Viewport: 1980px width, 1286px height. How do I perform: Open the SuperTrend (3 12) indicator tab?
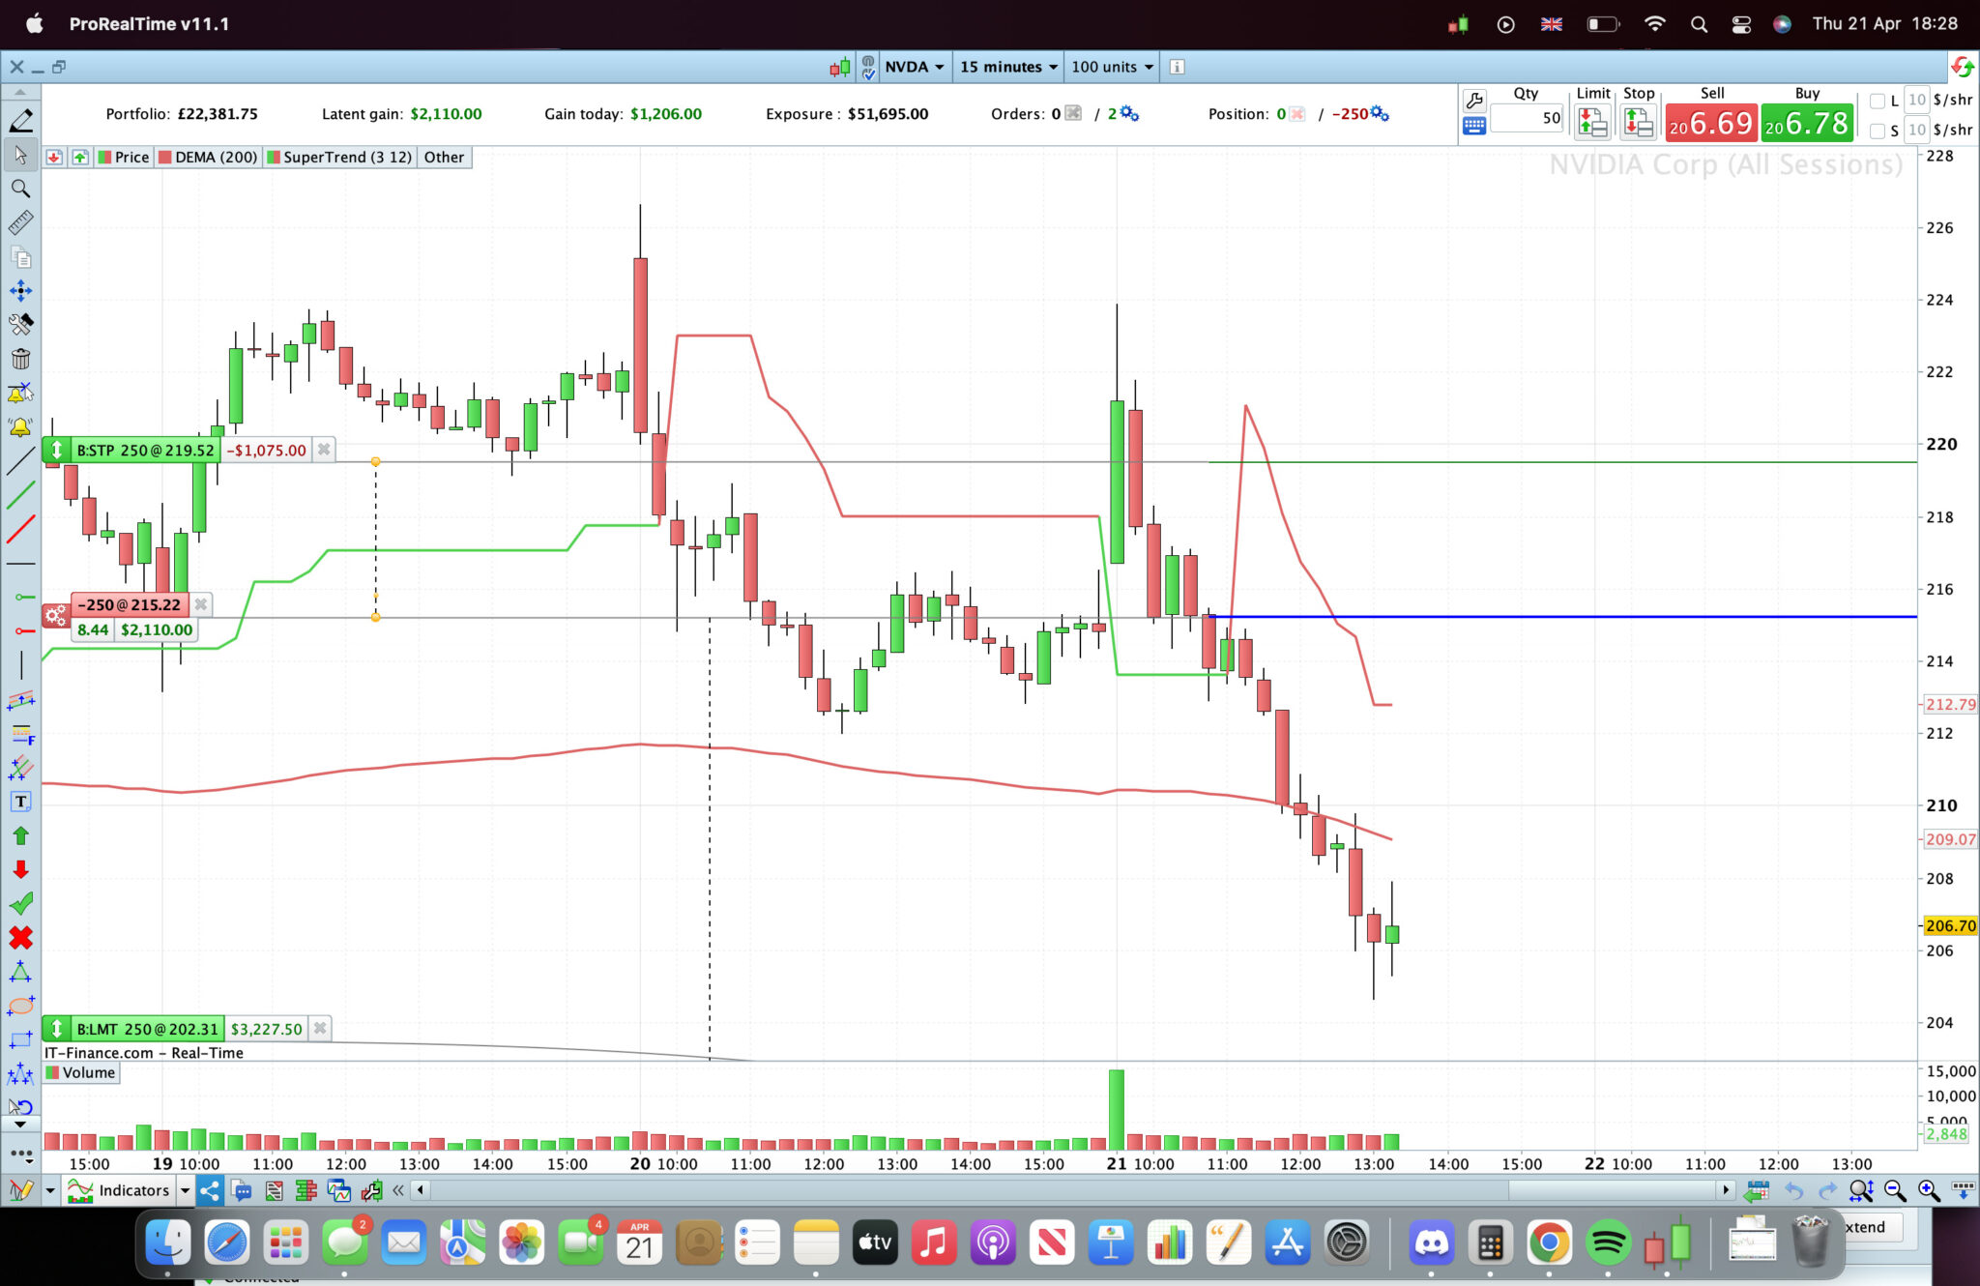[340, 157]
